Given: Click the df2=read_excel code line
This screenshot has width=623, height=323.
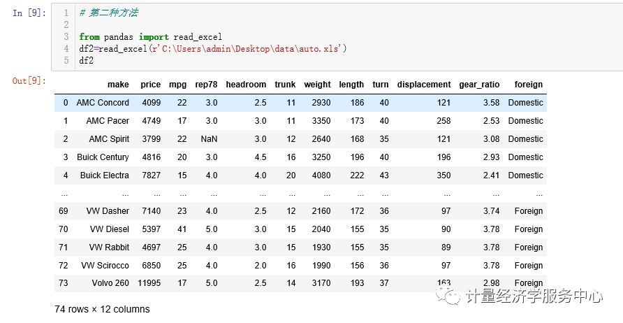Looking at the screenshot, I should [x=213, y=49].
